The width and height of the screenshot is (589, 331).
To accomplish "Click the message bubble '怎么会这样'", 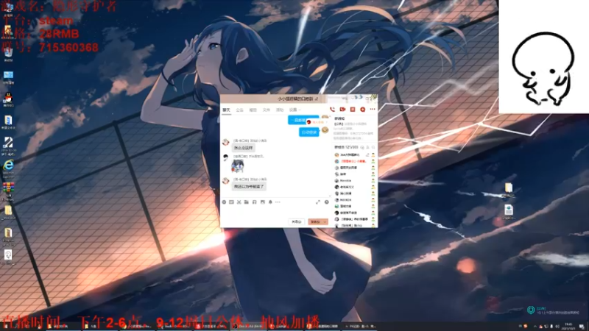I will pyautogui.click(x=244, y=148).
